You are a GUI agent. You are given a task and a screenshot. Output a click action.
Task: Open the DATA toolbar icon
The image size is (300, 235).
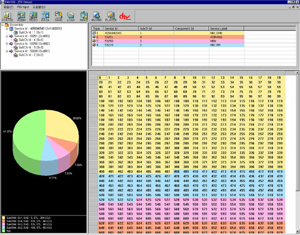click(x=46, y=16)
